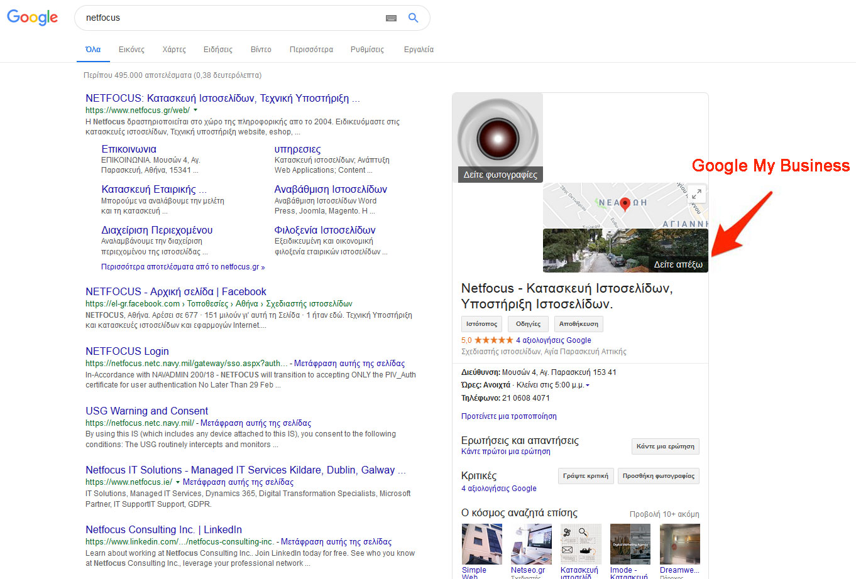Switch to the 'Εικόνες' tab

[131, 50]
